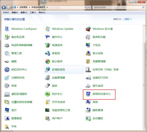Open 家长控制 icon
The height and width of the screenshot is (132, 147).
coord(88,53)
